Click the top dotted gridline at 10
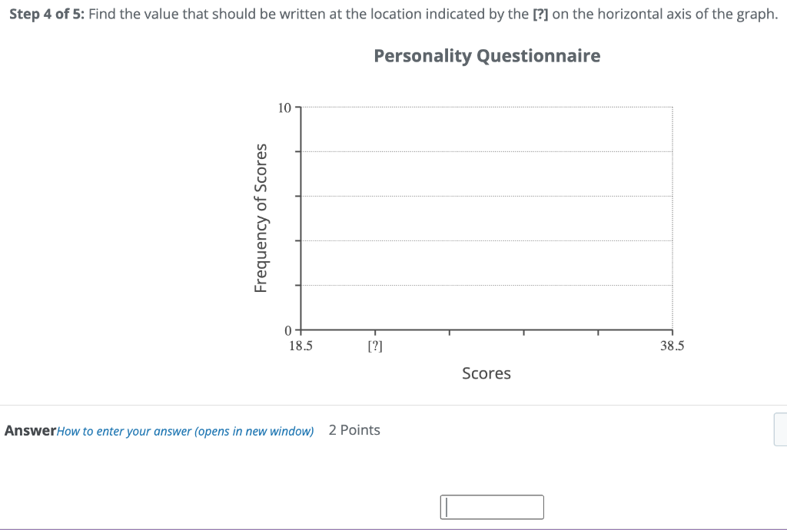The width and height of the screenshot is (787, 530). click(x=486, y=108)
